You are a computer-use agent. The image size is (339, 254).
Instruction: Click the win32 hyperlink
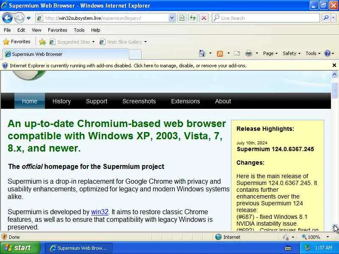[x=100, y=212]
